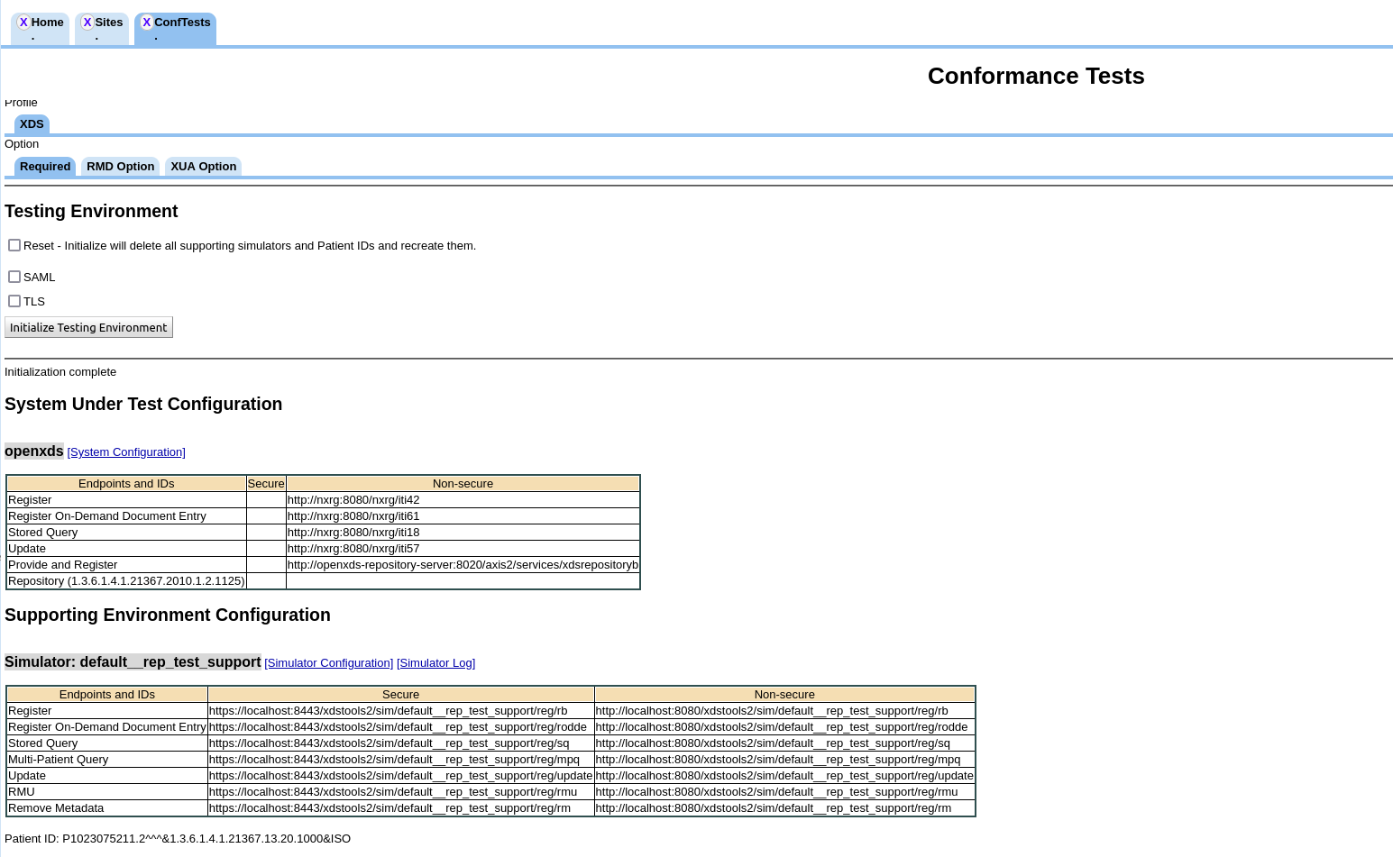The height and width of the screenshot is (857, 1393).
Task: Open the System Configuration link
Action: pos(126,452)
